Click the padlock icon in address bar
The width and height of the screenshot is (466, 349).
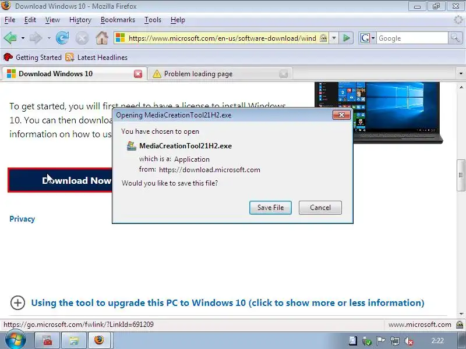tap(323, 38)
